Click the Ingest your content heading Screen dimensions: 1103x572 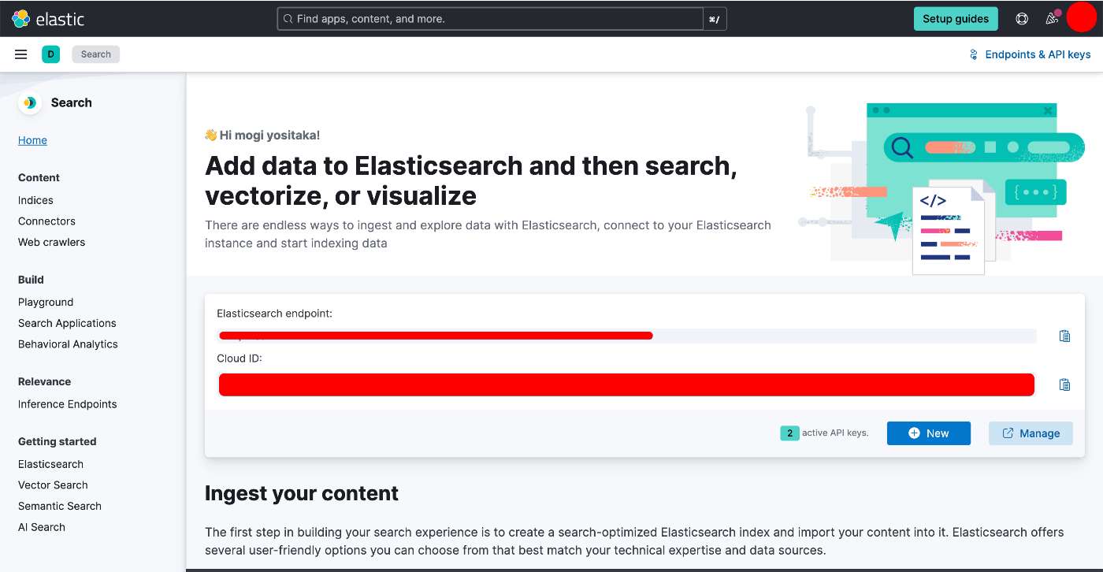click(x=302, y=494)
